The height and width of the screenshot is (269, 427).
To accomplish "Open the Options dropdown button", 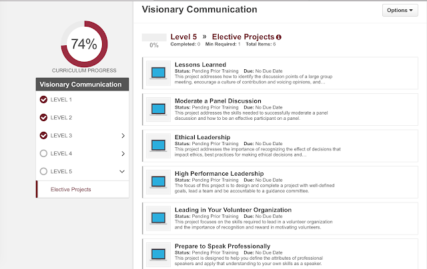I will pos(400,11).
